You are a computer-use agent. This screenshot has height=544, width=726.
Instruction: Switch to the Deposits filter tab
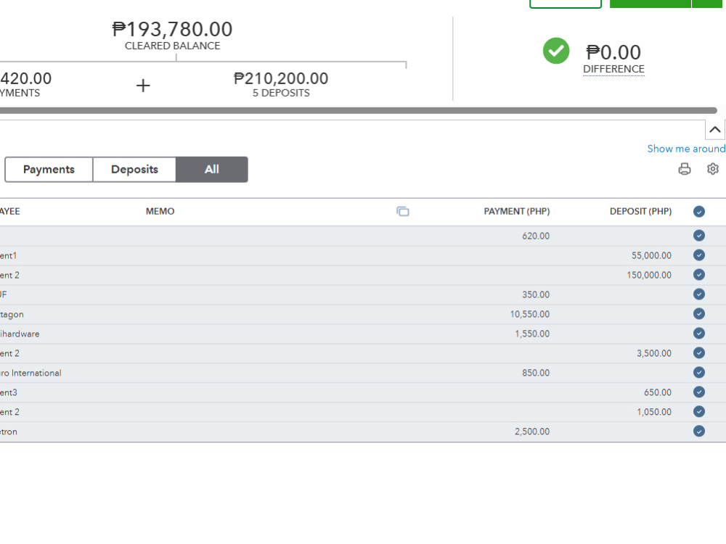[134, 169]
